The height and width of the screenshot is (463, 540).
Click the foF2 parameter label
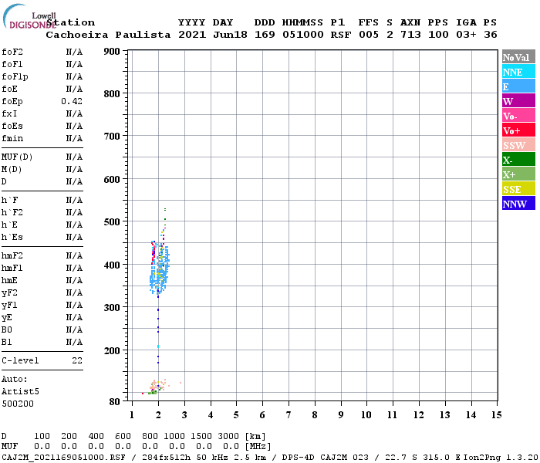12,52
